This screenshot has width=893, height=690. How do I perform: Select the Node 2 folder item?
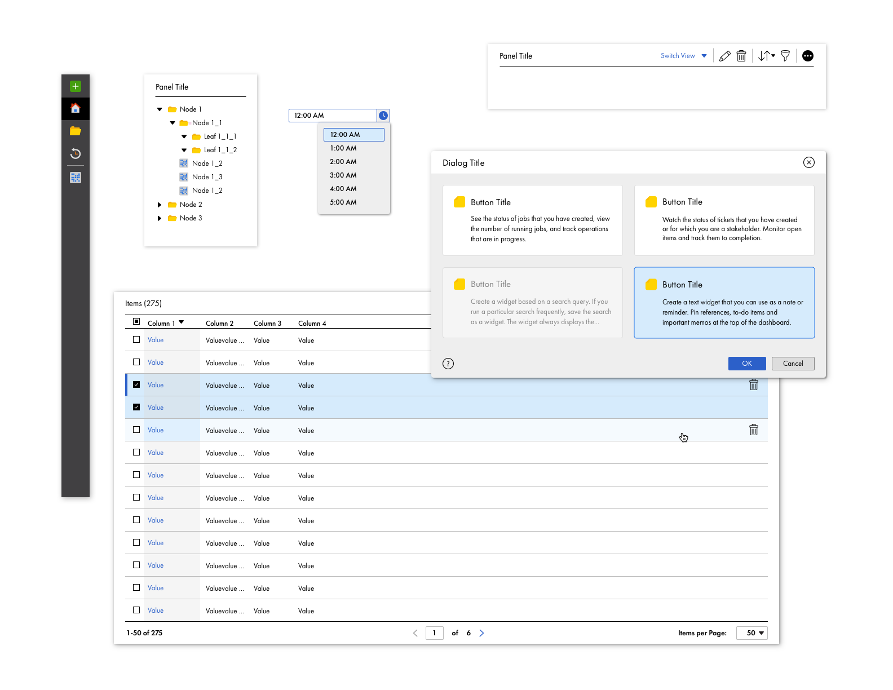185,205
